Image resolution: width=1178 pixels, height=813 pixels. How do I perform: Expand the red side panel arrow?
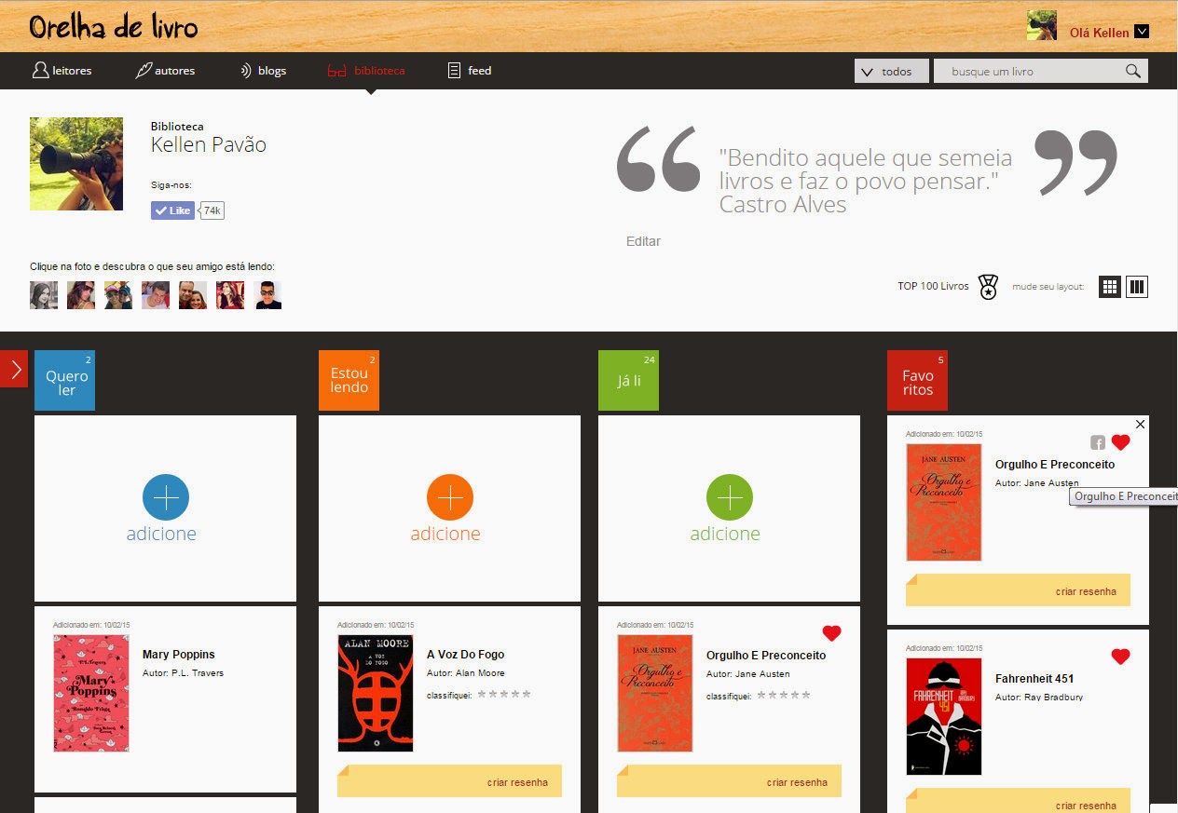tap(14, 369)
